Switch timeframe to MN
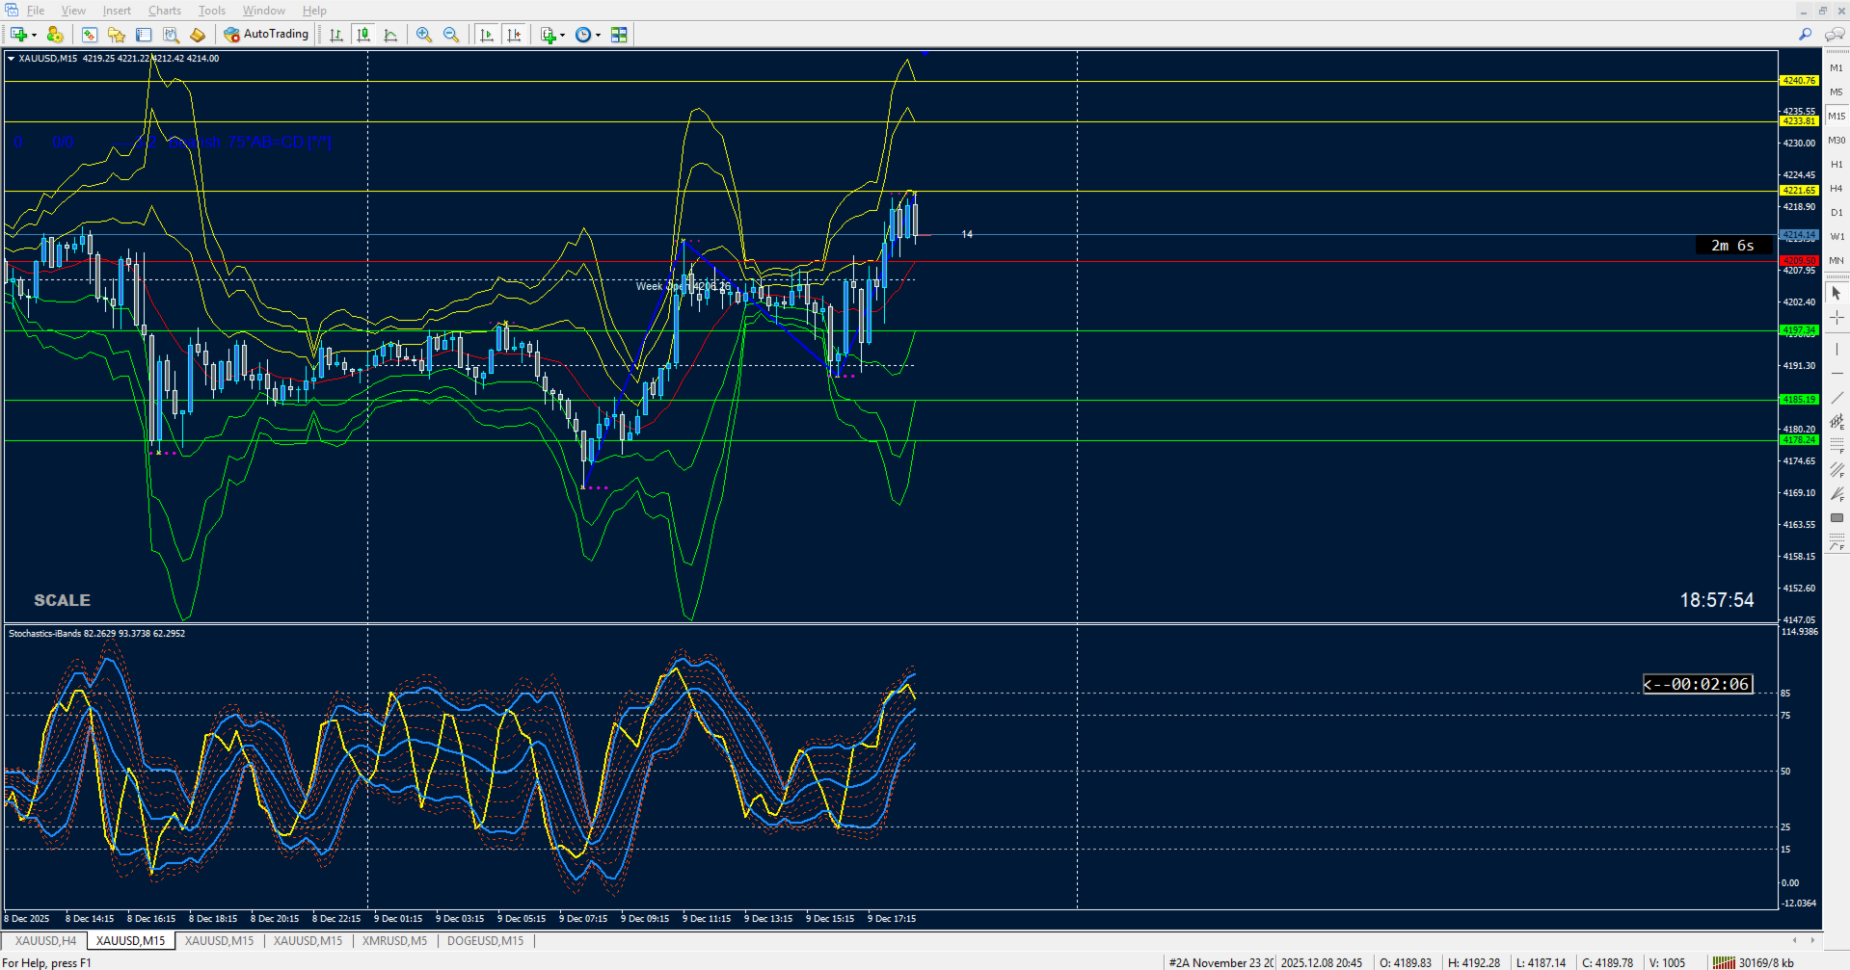The image size is (1850, 970). (x=1837, y=261)
